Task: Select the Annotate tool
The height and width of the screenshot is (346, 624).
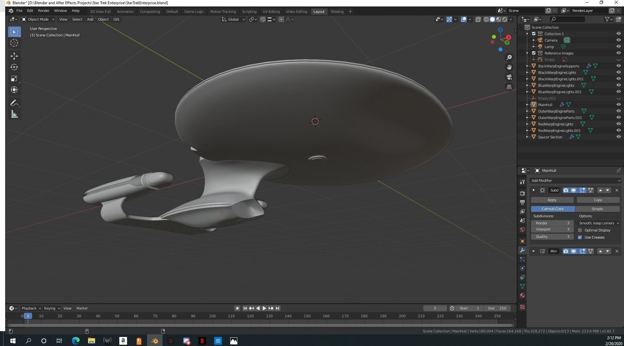Action: (x=14, y=103)
